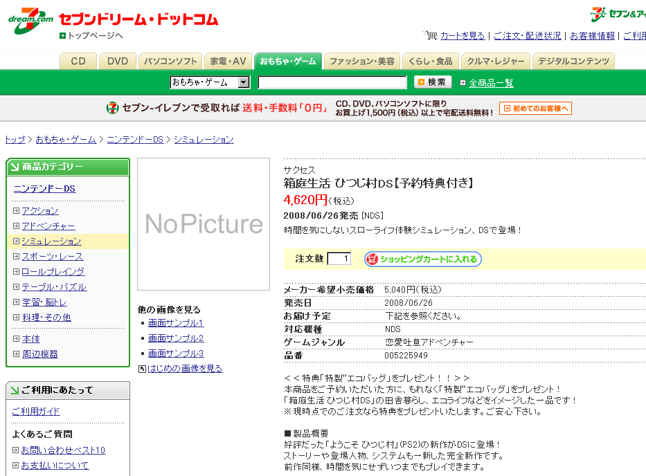The image size is (646, 476).
Task: Open the 周辺機器 category
Action: (x=40, y=354)
